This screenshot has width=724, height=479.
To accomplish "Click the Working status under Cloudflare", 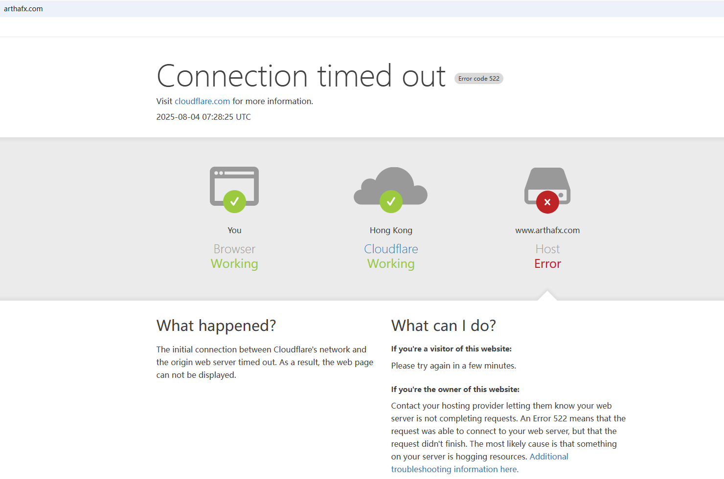I will tap(391, 264).
